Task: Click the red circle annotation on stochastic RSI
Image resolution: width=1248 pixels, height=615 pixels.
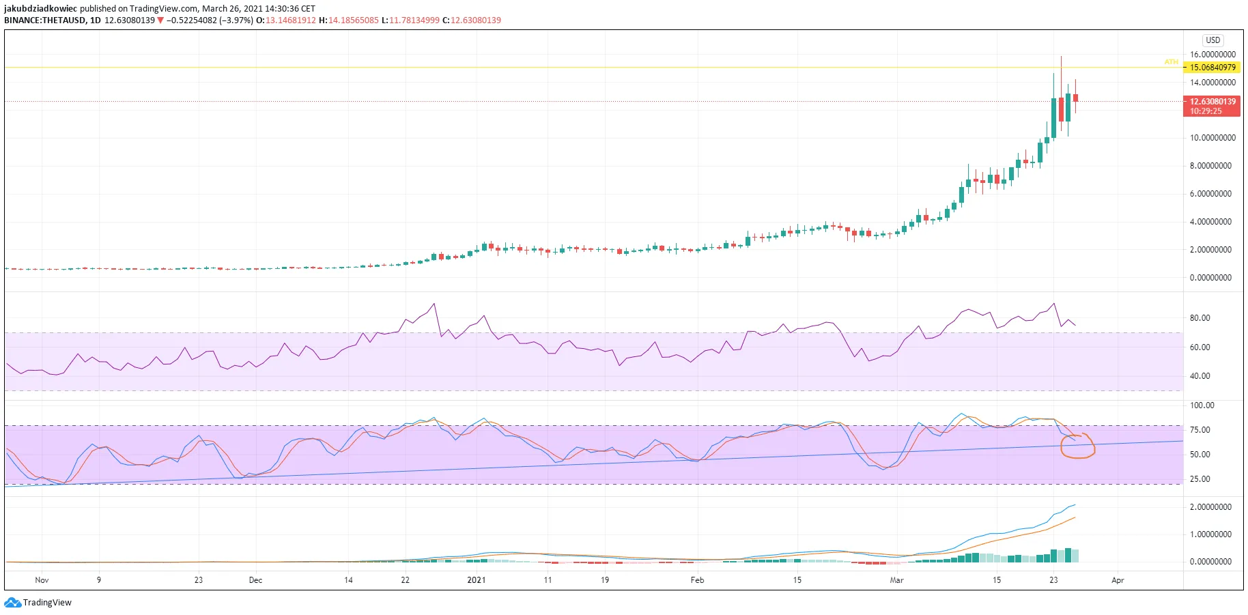Action: click(1078, 446)
